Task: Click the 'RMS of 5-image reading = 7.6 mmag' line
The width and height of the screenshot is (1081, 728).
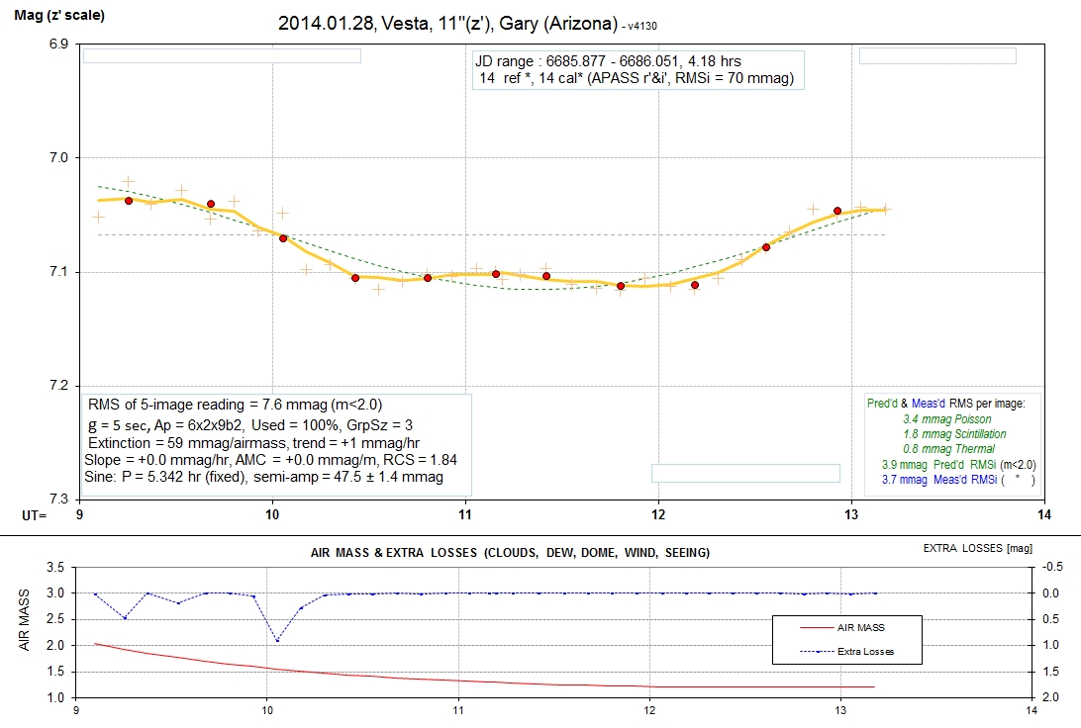Action: [x=235, y=405]
